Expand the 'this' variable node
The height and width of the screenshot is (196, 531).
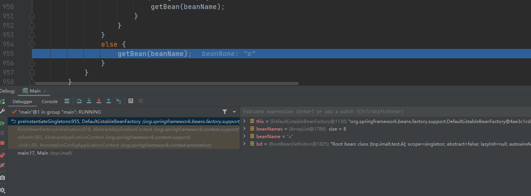[244, 121]
